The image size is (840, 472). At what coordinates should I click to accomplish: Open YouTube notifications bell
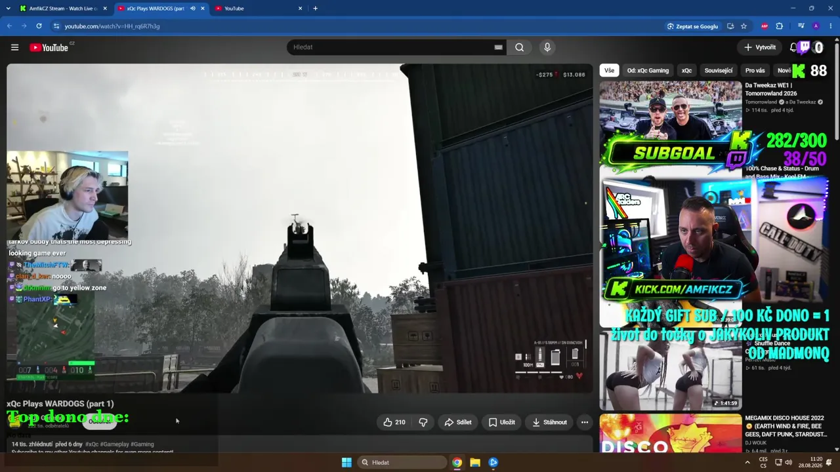tap(793, 47)
